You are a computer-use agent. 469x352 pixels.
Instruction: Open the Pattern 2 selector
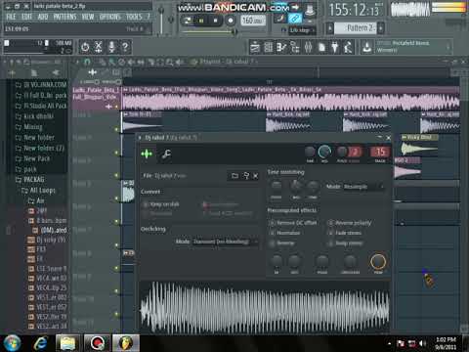click(x=356, y=28)
